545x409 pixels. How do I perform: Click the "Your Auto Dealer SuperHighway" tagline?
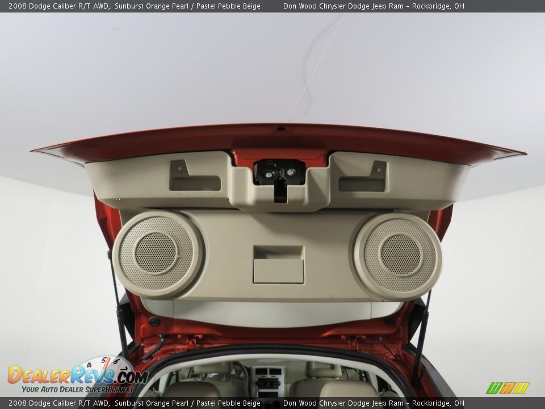[x=78, y=389]
